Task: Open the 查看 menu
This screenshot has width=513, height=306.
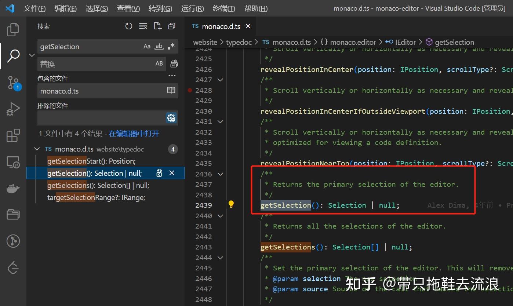Action: 128,8
